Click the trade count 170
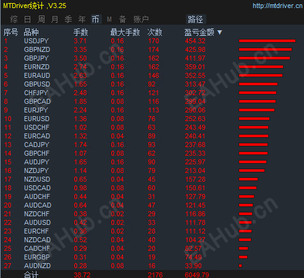Screen dimensions: 304x278 pyautogui.click(x=153, y=41)
